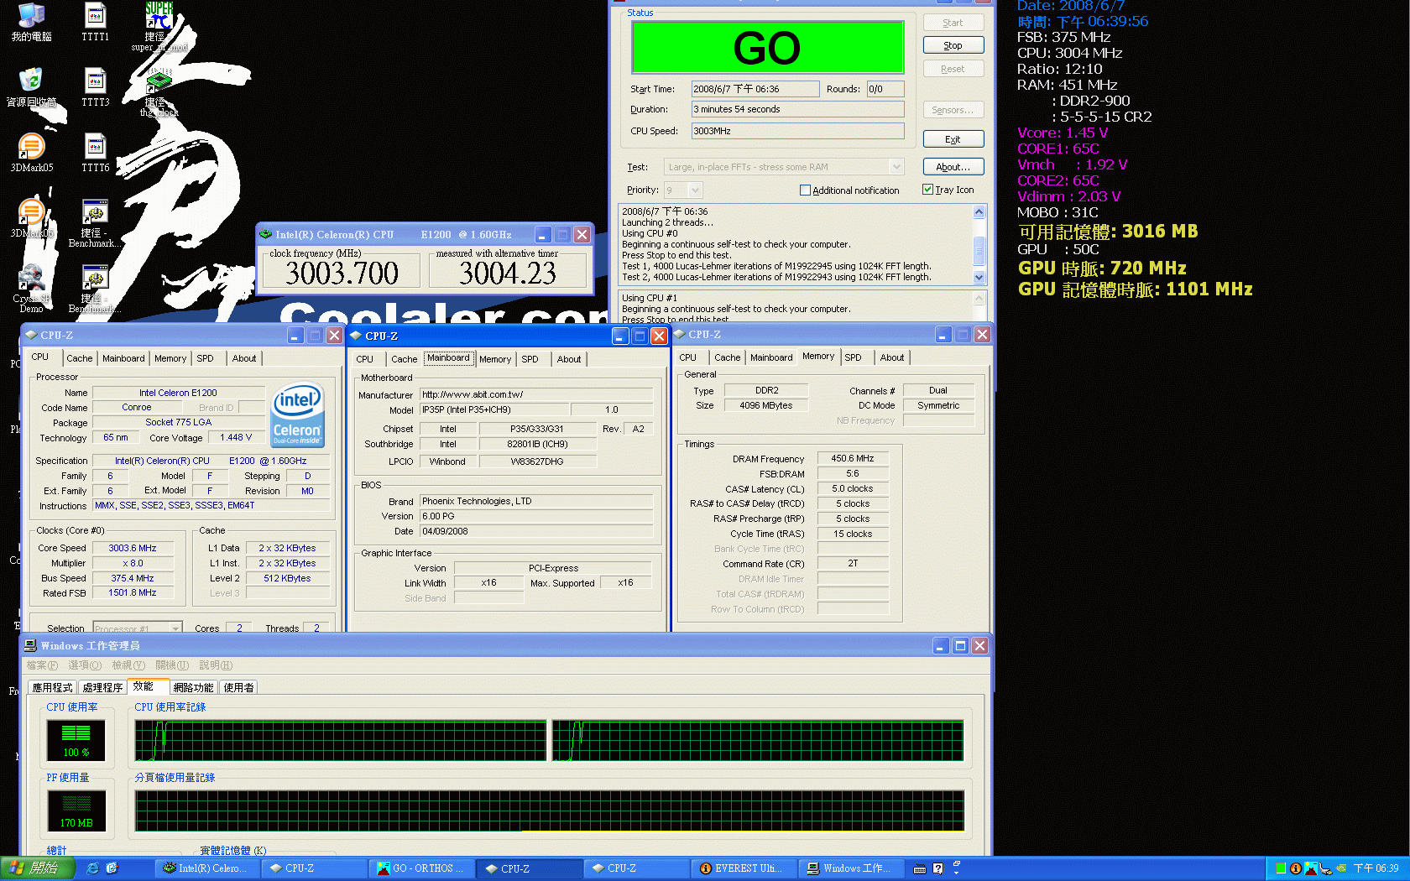This screenshot has width=1410, height=881.
Task: Click the Internet Explorer quick launch icon
Action: point(93,868)
